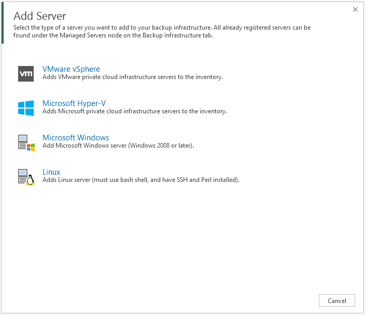Click the Hyper-V private cloud description text

134,111
